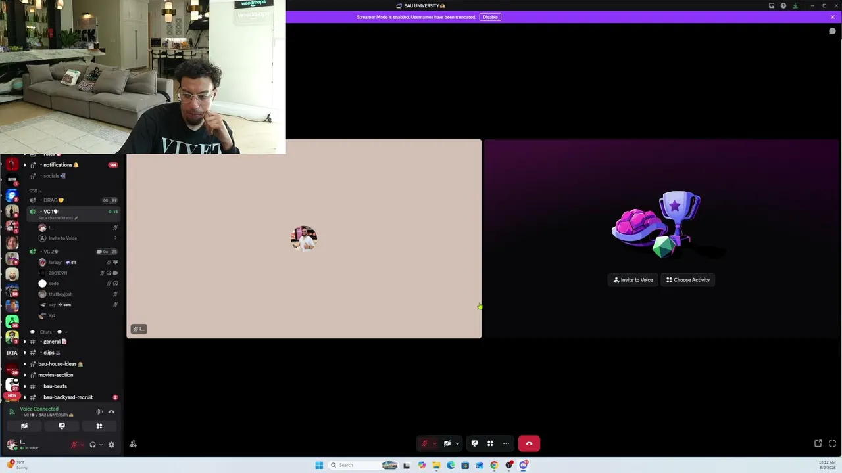Disconnect using the voice panel phone icon
The width and height of the screenshot is (842, 473).
(x=111, y=411)
